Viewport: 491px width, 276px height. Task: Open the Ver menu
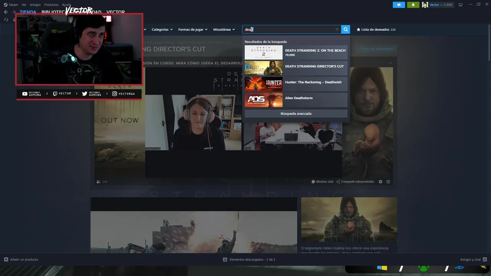click(24, 5)
